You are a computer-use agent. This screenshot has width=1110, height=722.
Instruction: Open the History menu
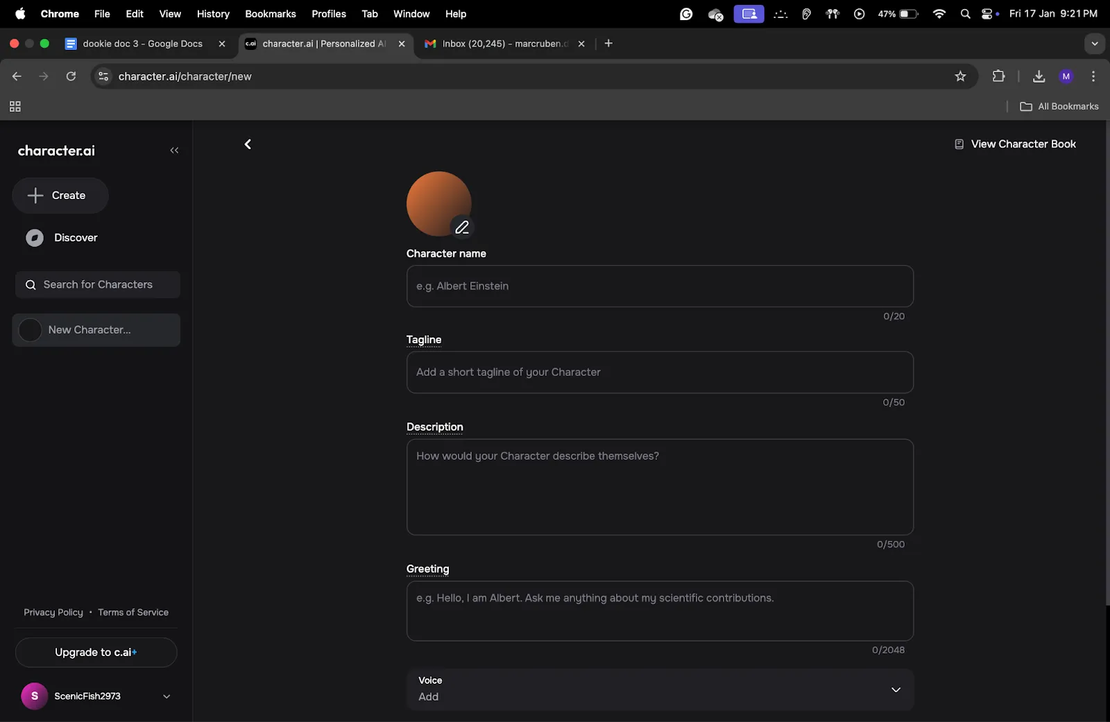point(213,14)
